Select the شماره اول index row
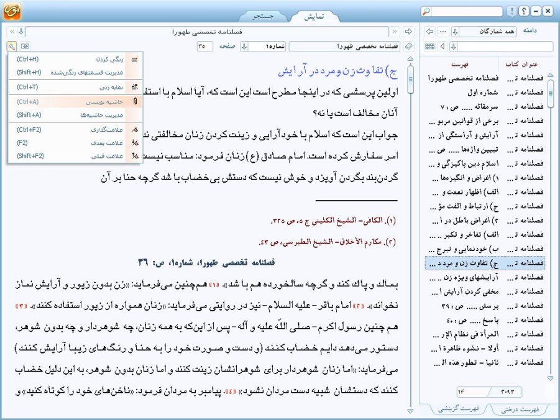560x420 pixels. tap(485, 92)
